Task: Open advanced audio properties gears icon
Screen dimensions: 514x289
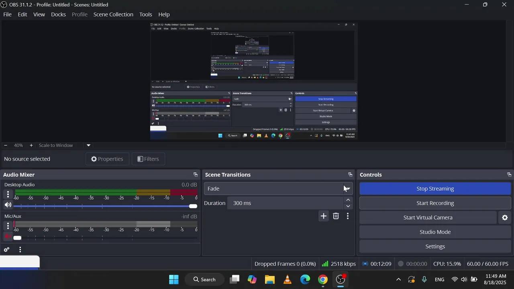Action: (x=6, y=250)
